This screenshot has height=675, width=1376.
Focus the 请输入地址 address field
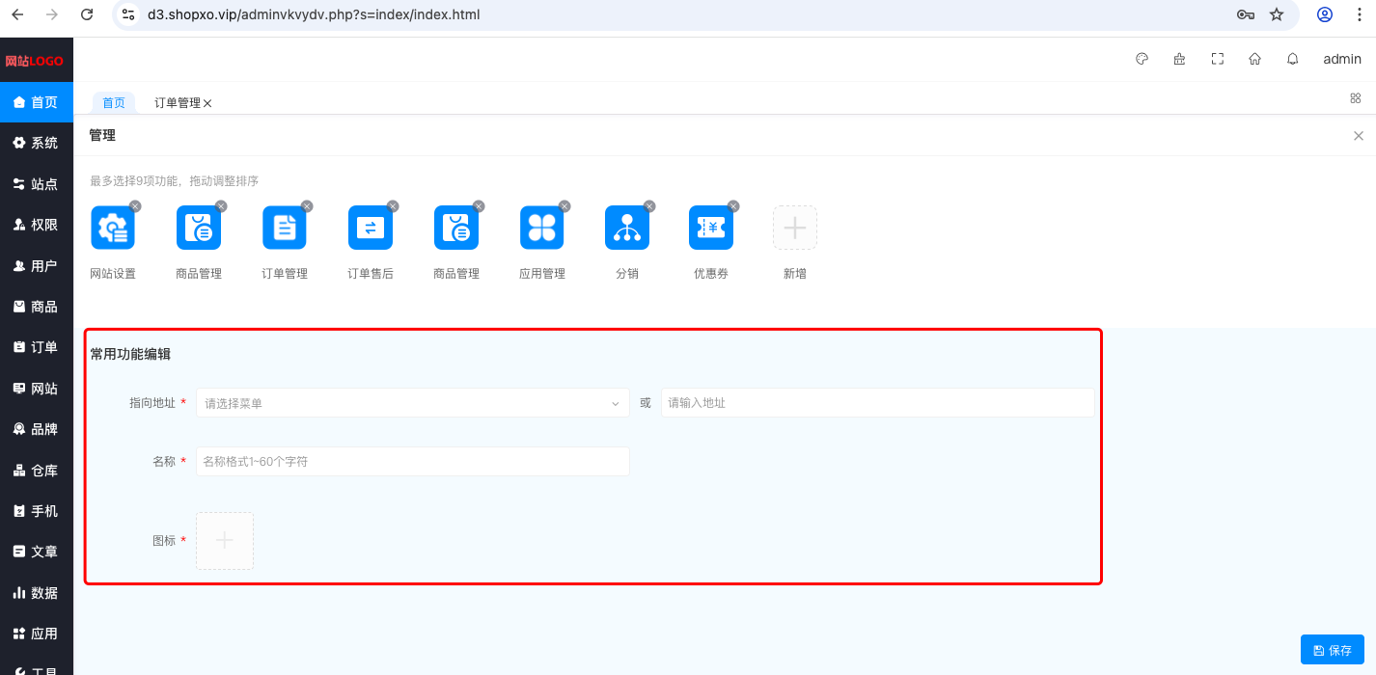[878, 403]
